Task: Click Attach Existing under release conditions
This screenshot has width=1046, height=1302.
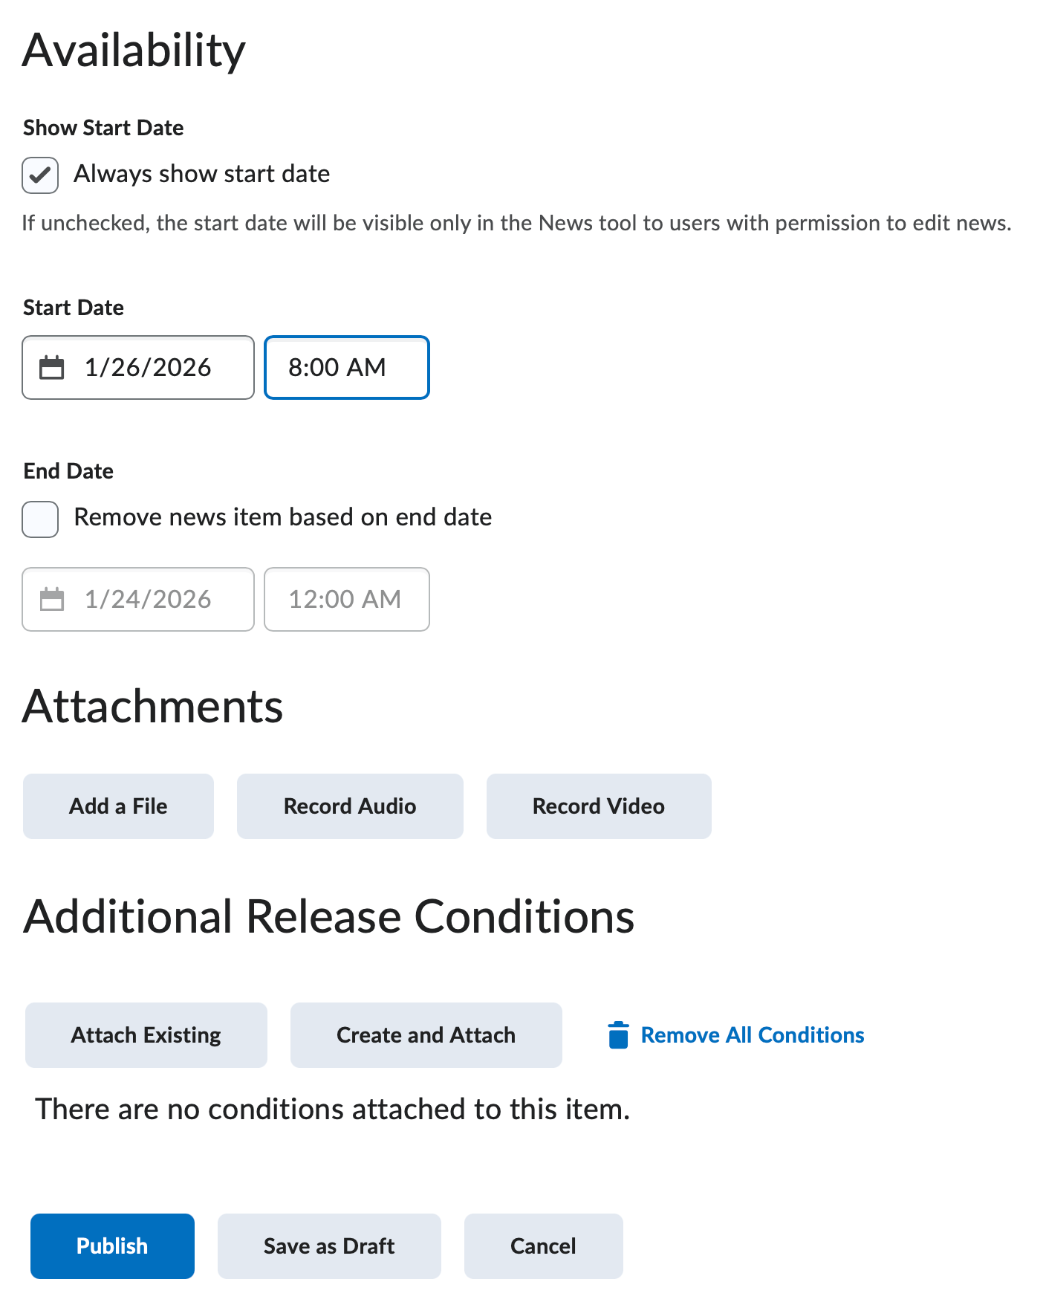Action: pyautogui.click(x=146, y=1034)
